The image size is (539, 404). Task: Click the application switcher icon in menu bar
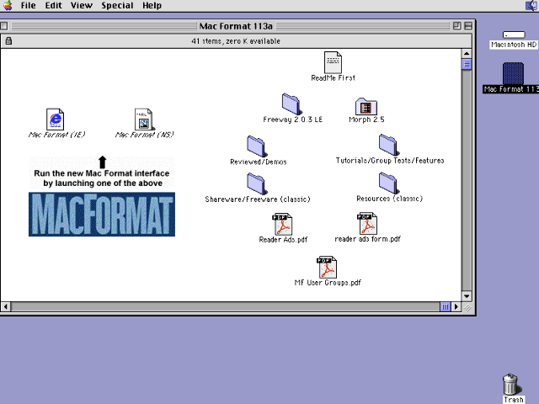pos(531,6)
